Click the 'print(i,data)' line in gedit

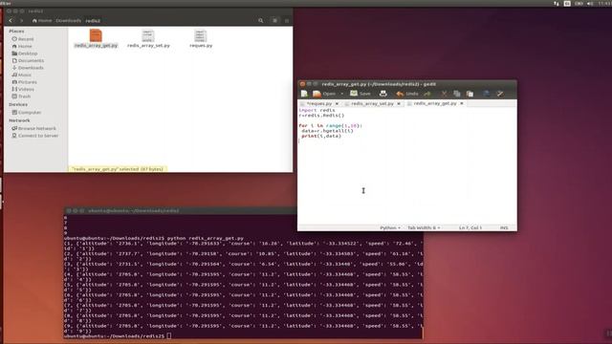pos(321,136)
